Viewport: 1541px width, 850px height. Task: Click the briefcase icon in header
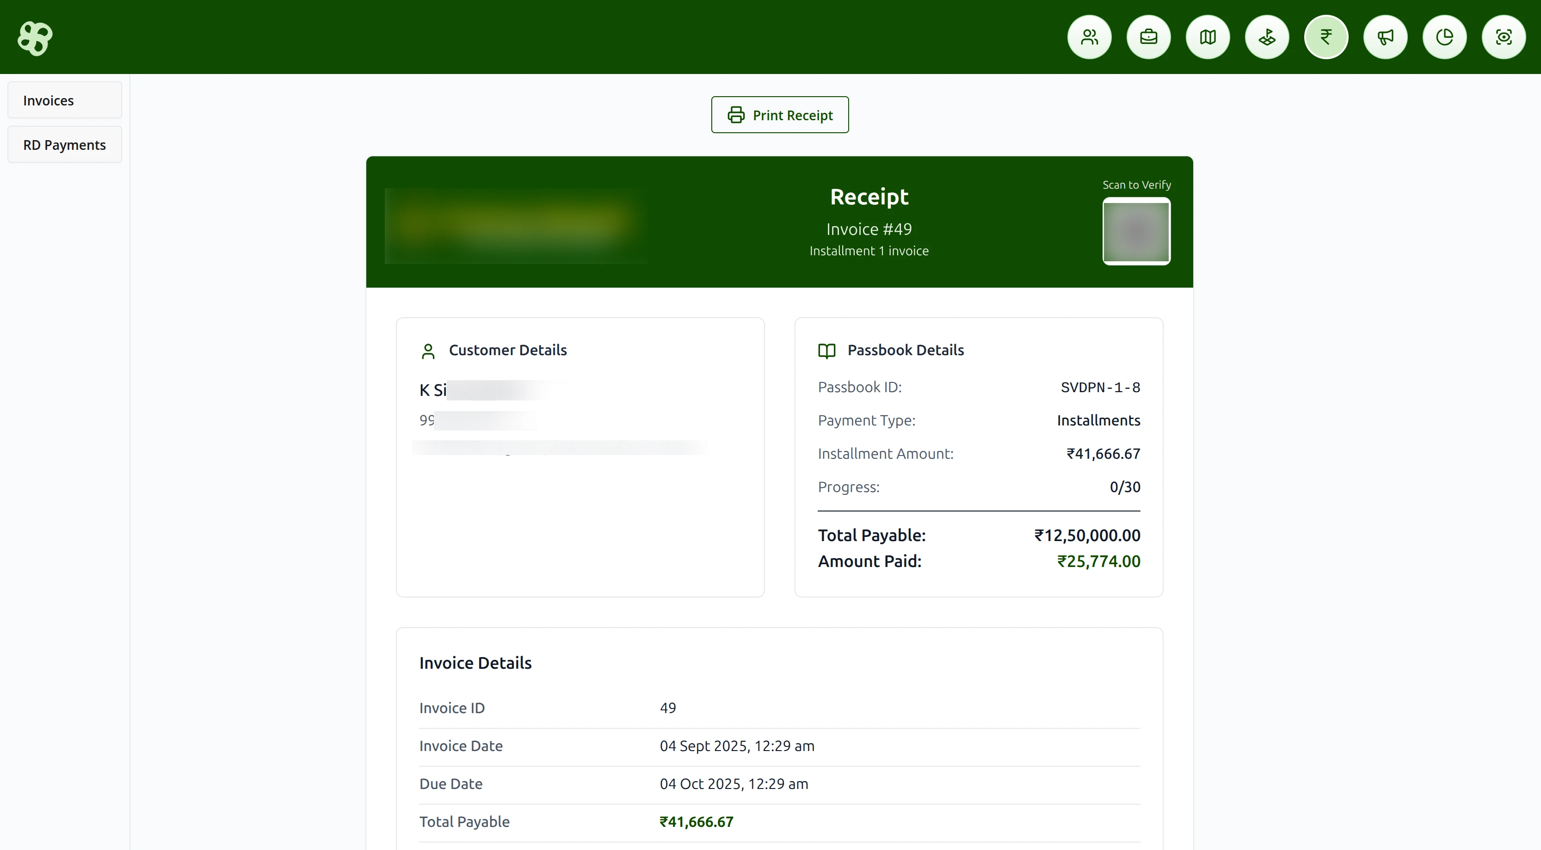pos(1148,37)
